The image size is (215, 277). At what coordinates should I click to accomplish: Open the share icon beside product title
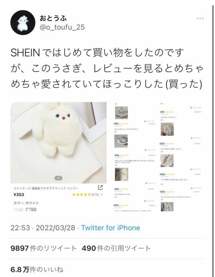point(100,188)
